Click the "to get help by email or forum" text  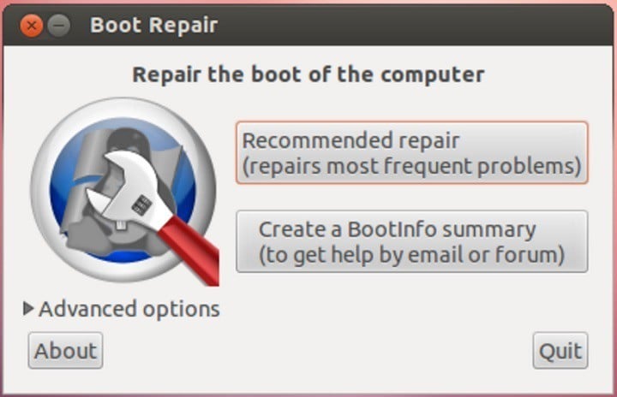[411, 255]
